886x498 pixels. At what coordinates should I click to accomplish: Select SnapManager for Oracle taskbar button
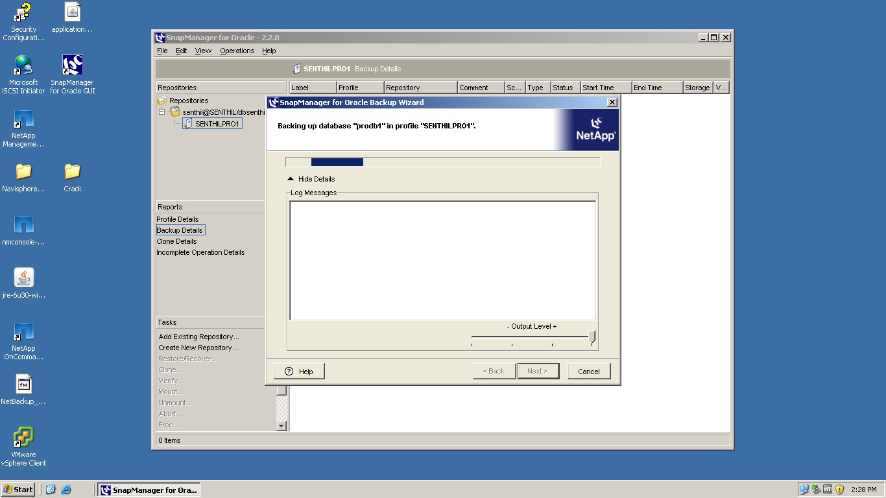[149, 490]
